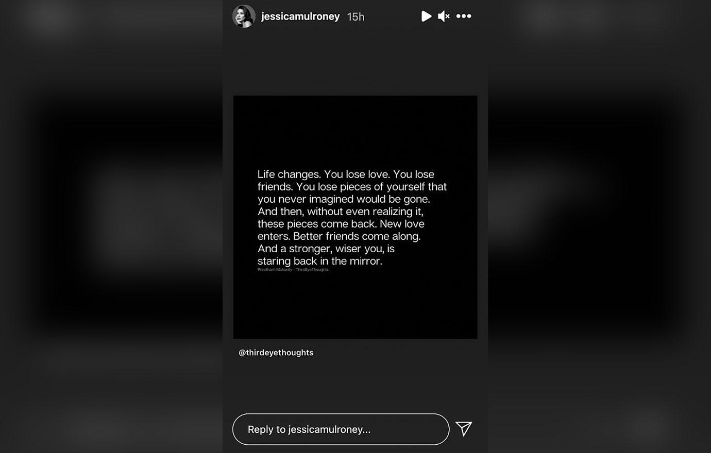
Task: Click the 'Better friends come along' text line
Action: [x=357, y=236]
